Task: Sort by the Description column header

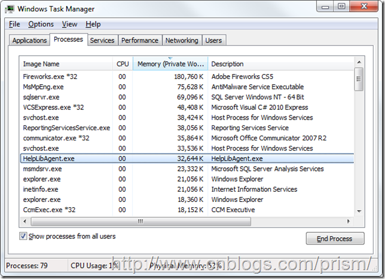Action: point(281,64)
